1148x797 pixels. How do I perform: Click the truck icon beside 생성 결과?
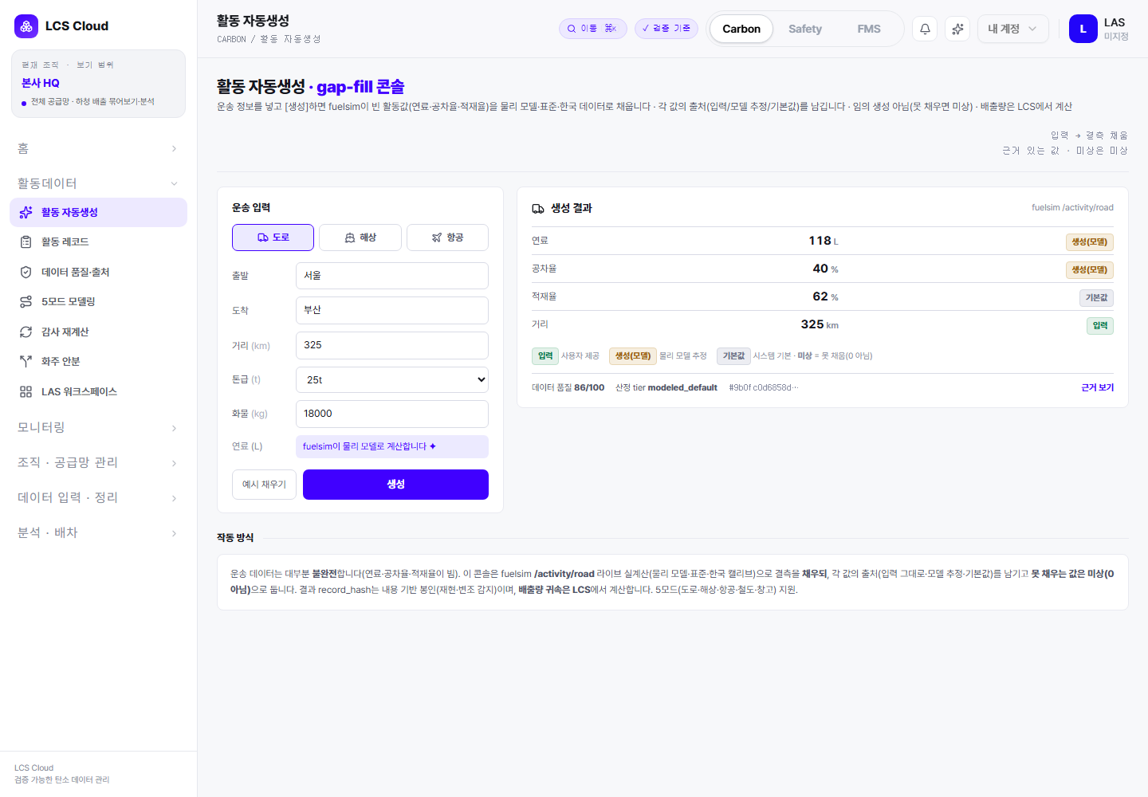[x=538, y=209]
